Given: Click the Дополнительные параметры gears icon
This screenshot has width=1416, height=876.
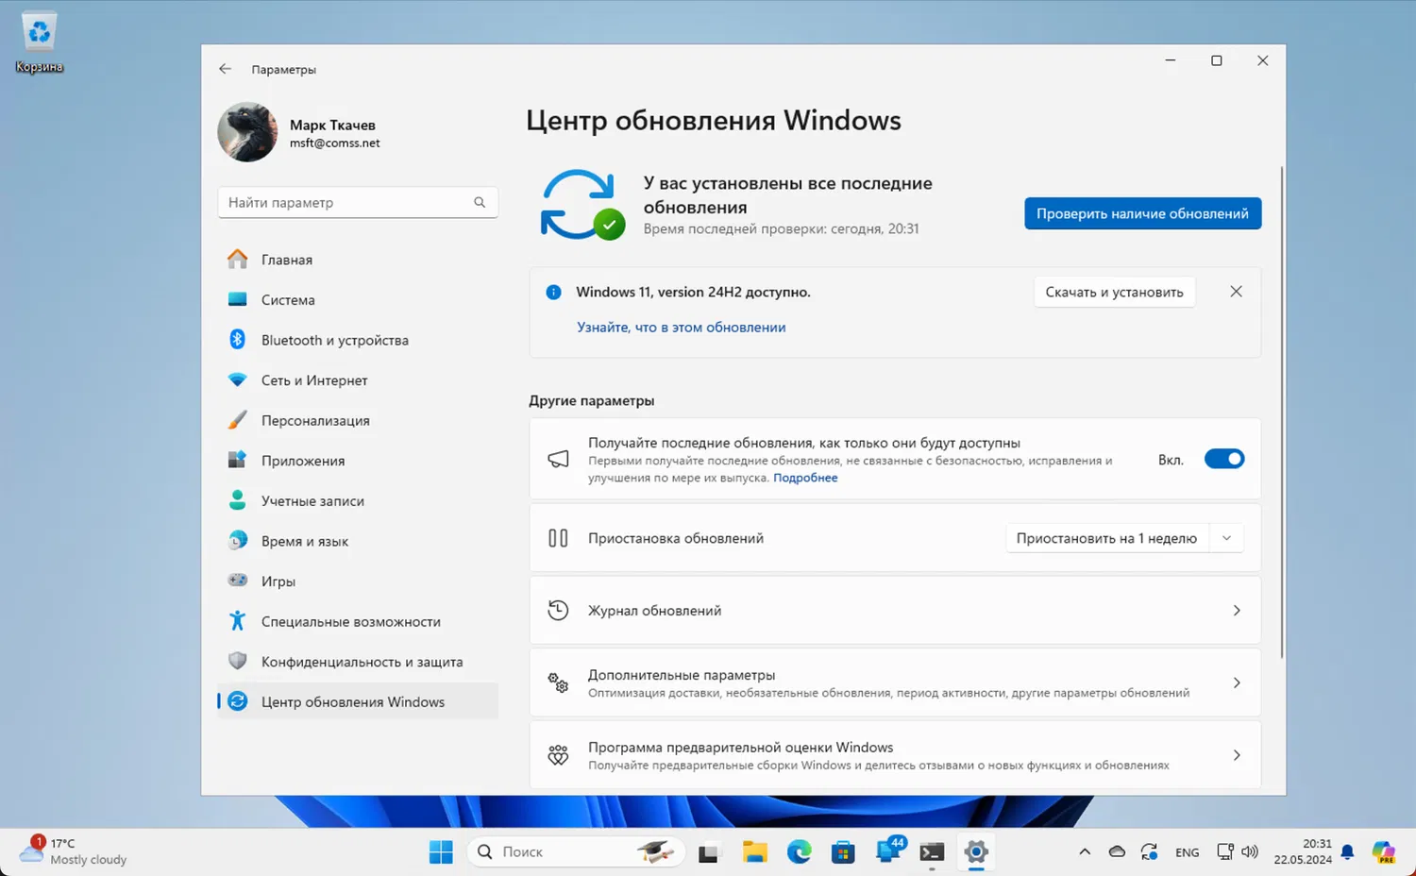Looking at the screenshot, I should 558,682.
